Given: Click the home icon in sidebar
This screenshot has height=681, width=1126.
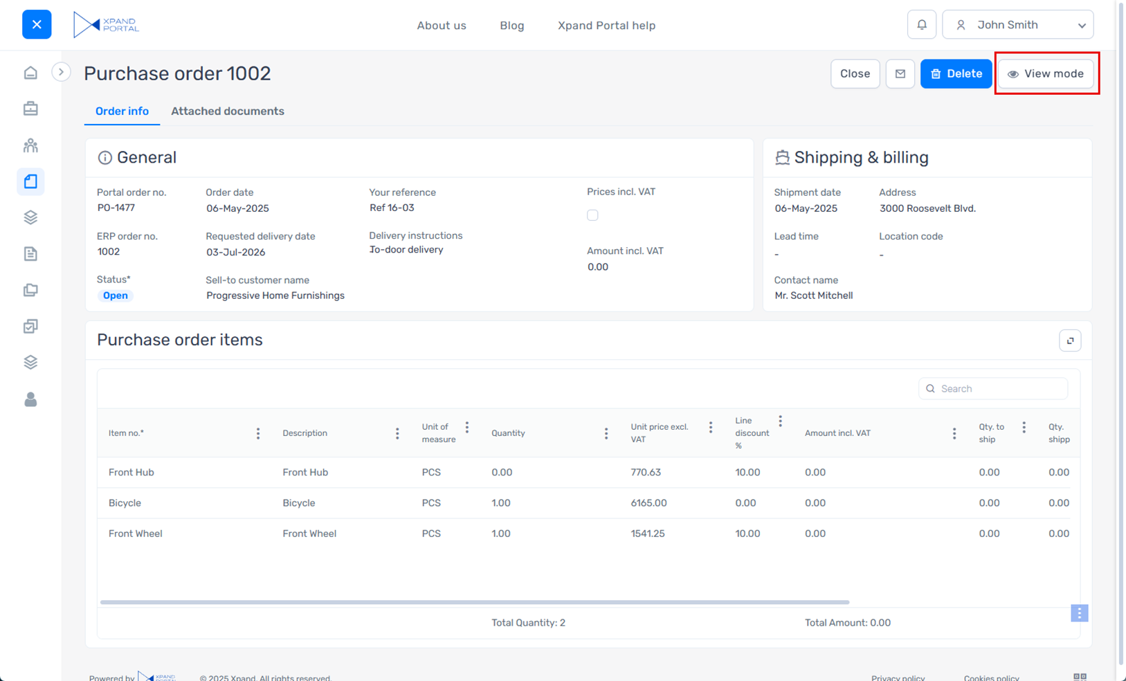Looking at the screenshot, I should pyautogui.click(x=30, y=73).
